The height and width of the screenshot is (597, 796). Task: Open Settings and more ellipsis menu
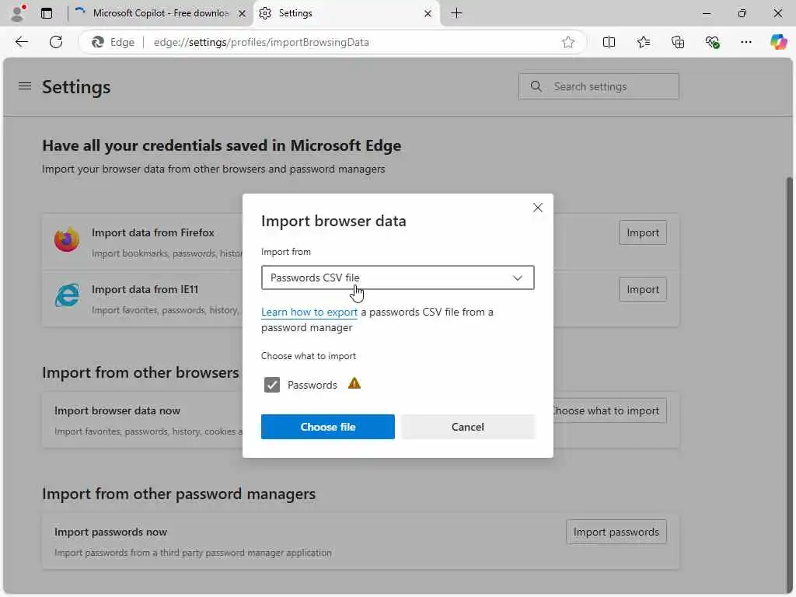point(746,42)
